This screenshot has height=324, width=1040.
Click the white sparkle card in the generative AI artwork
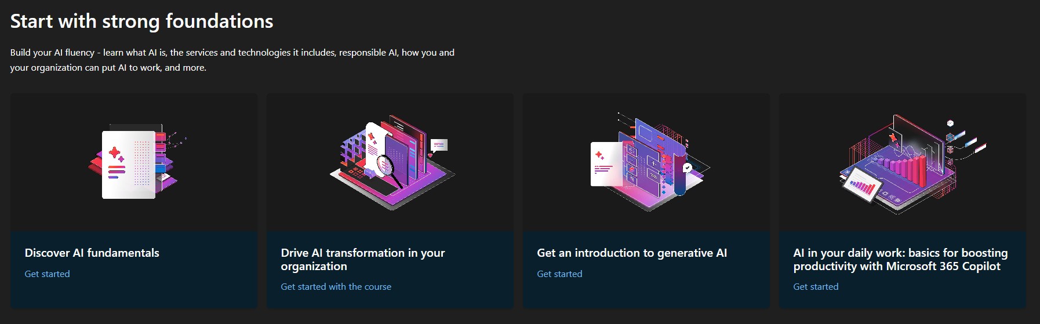(606, 165)
